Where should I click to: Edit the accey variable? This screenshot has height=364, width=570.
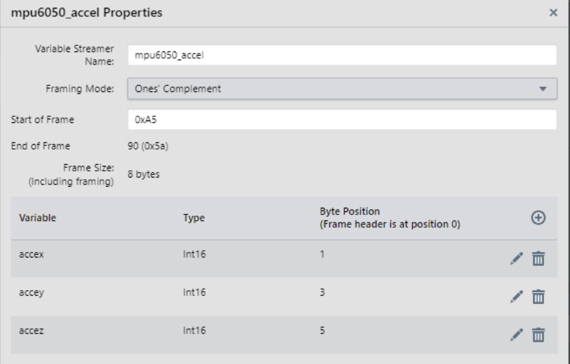pyautogui.click(x=517, y=297)
